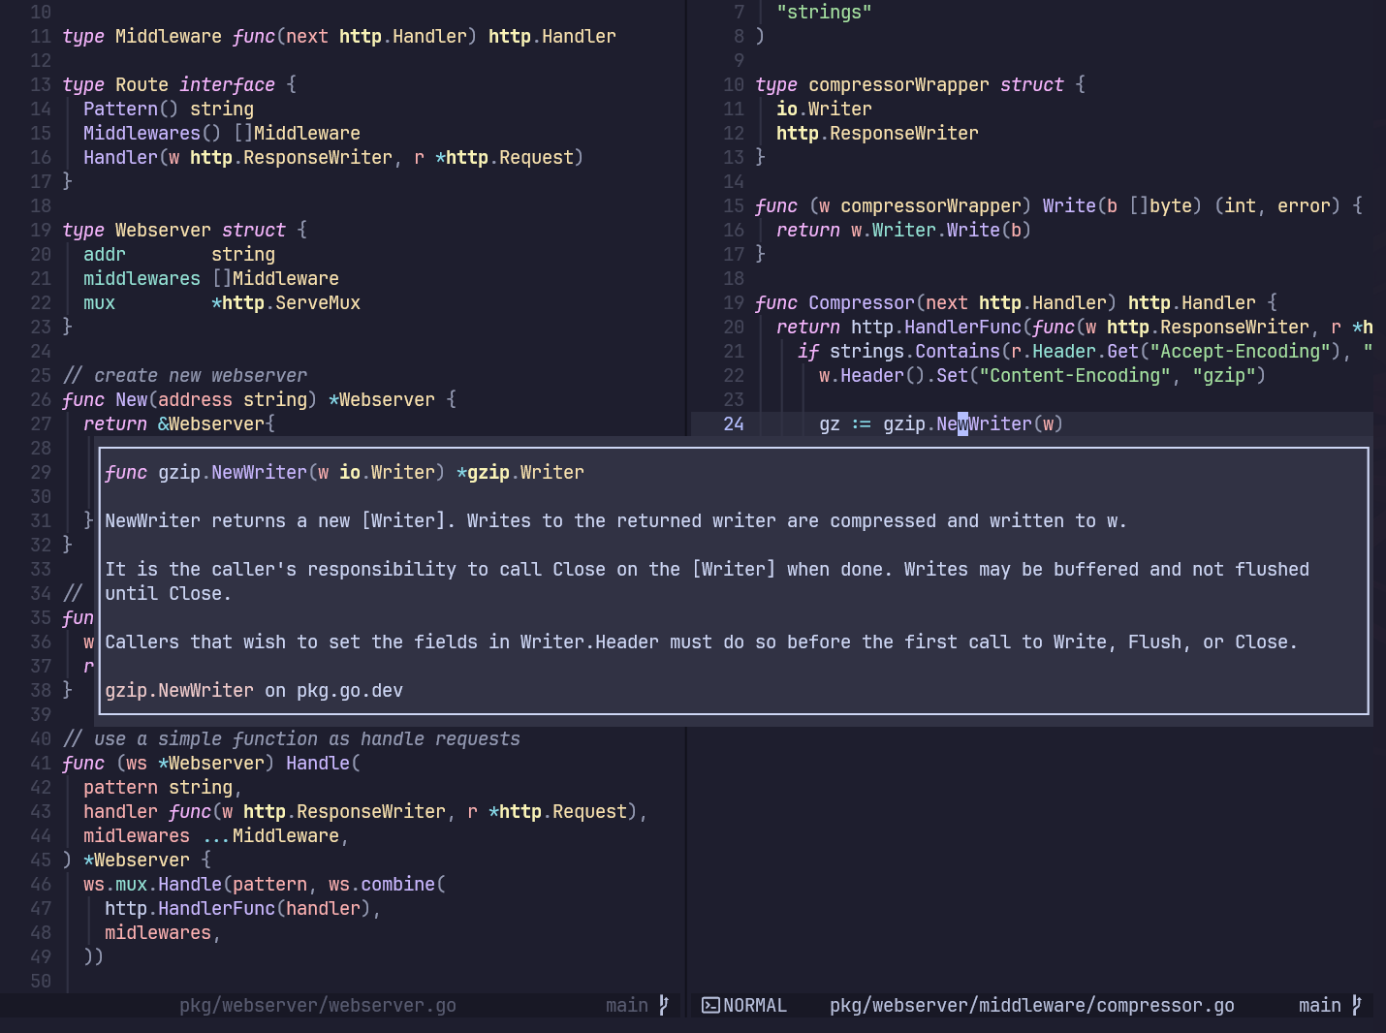Click the git branch icon in right statusline
The image size is (1386, 1033).
click(x=1357, y=1005)
